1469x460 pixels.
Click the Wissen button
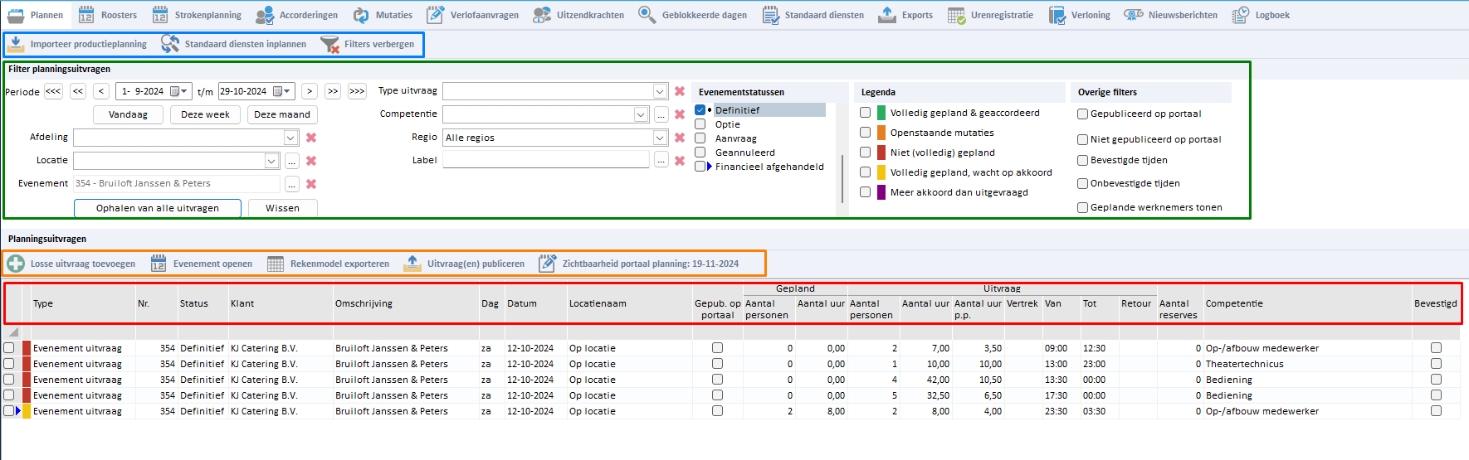click(x=282, y=208)
